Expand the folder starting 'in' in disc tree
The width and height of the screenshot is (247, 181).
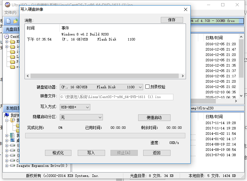coord(7,47)
